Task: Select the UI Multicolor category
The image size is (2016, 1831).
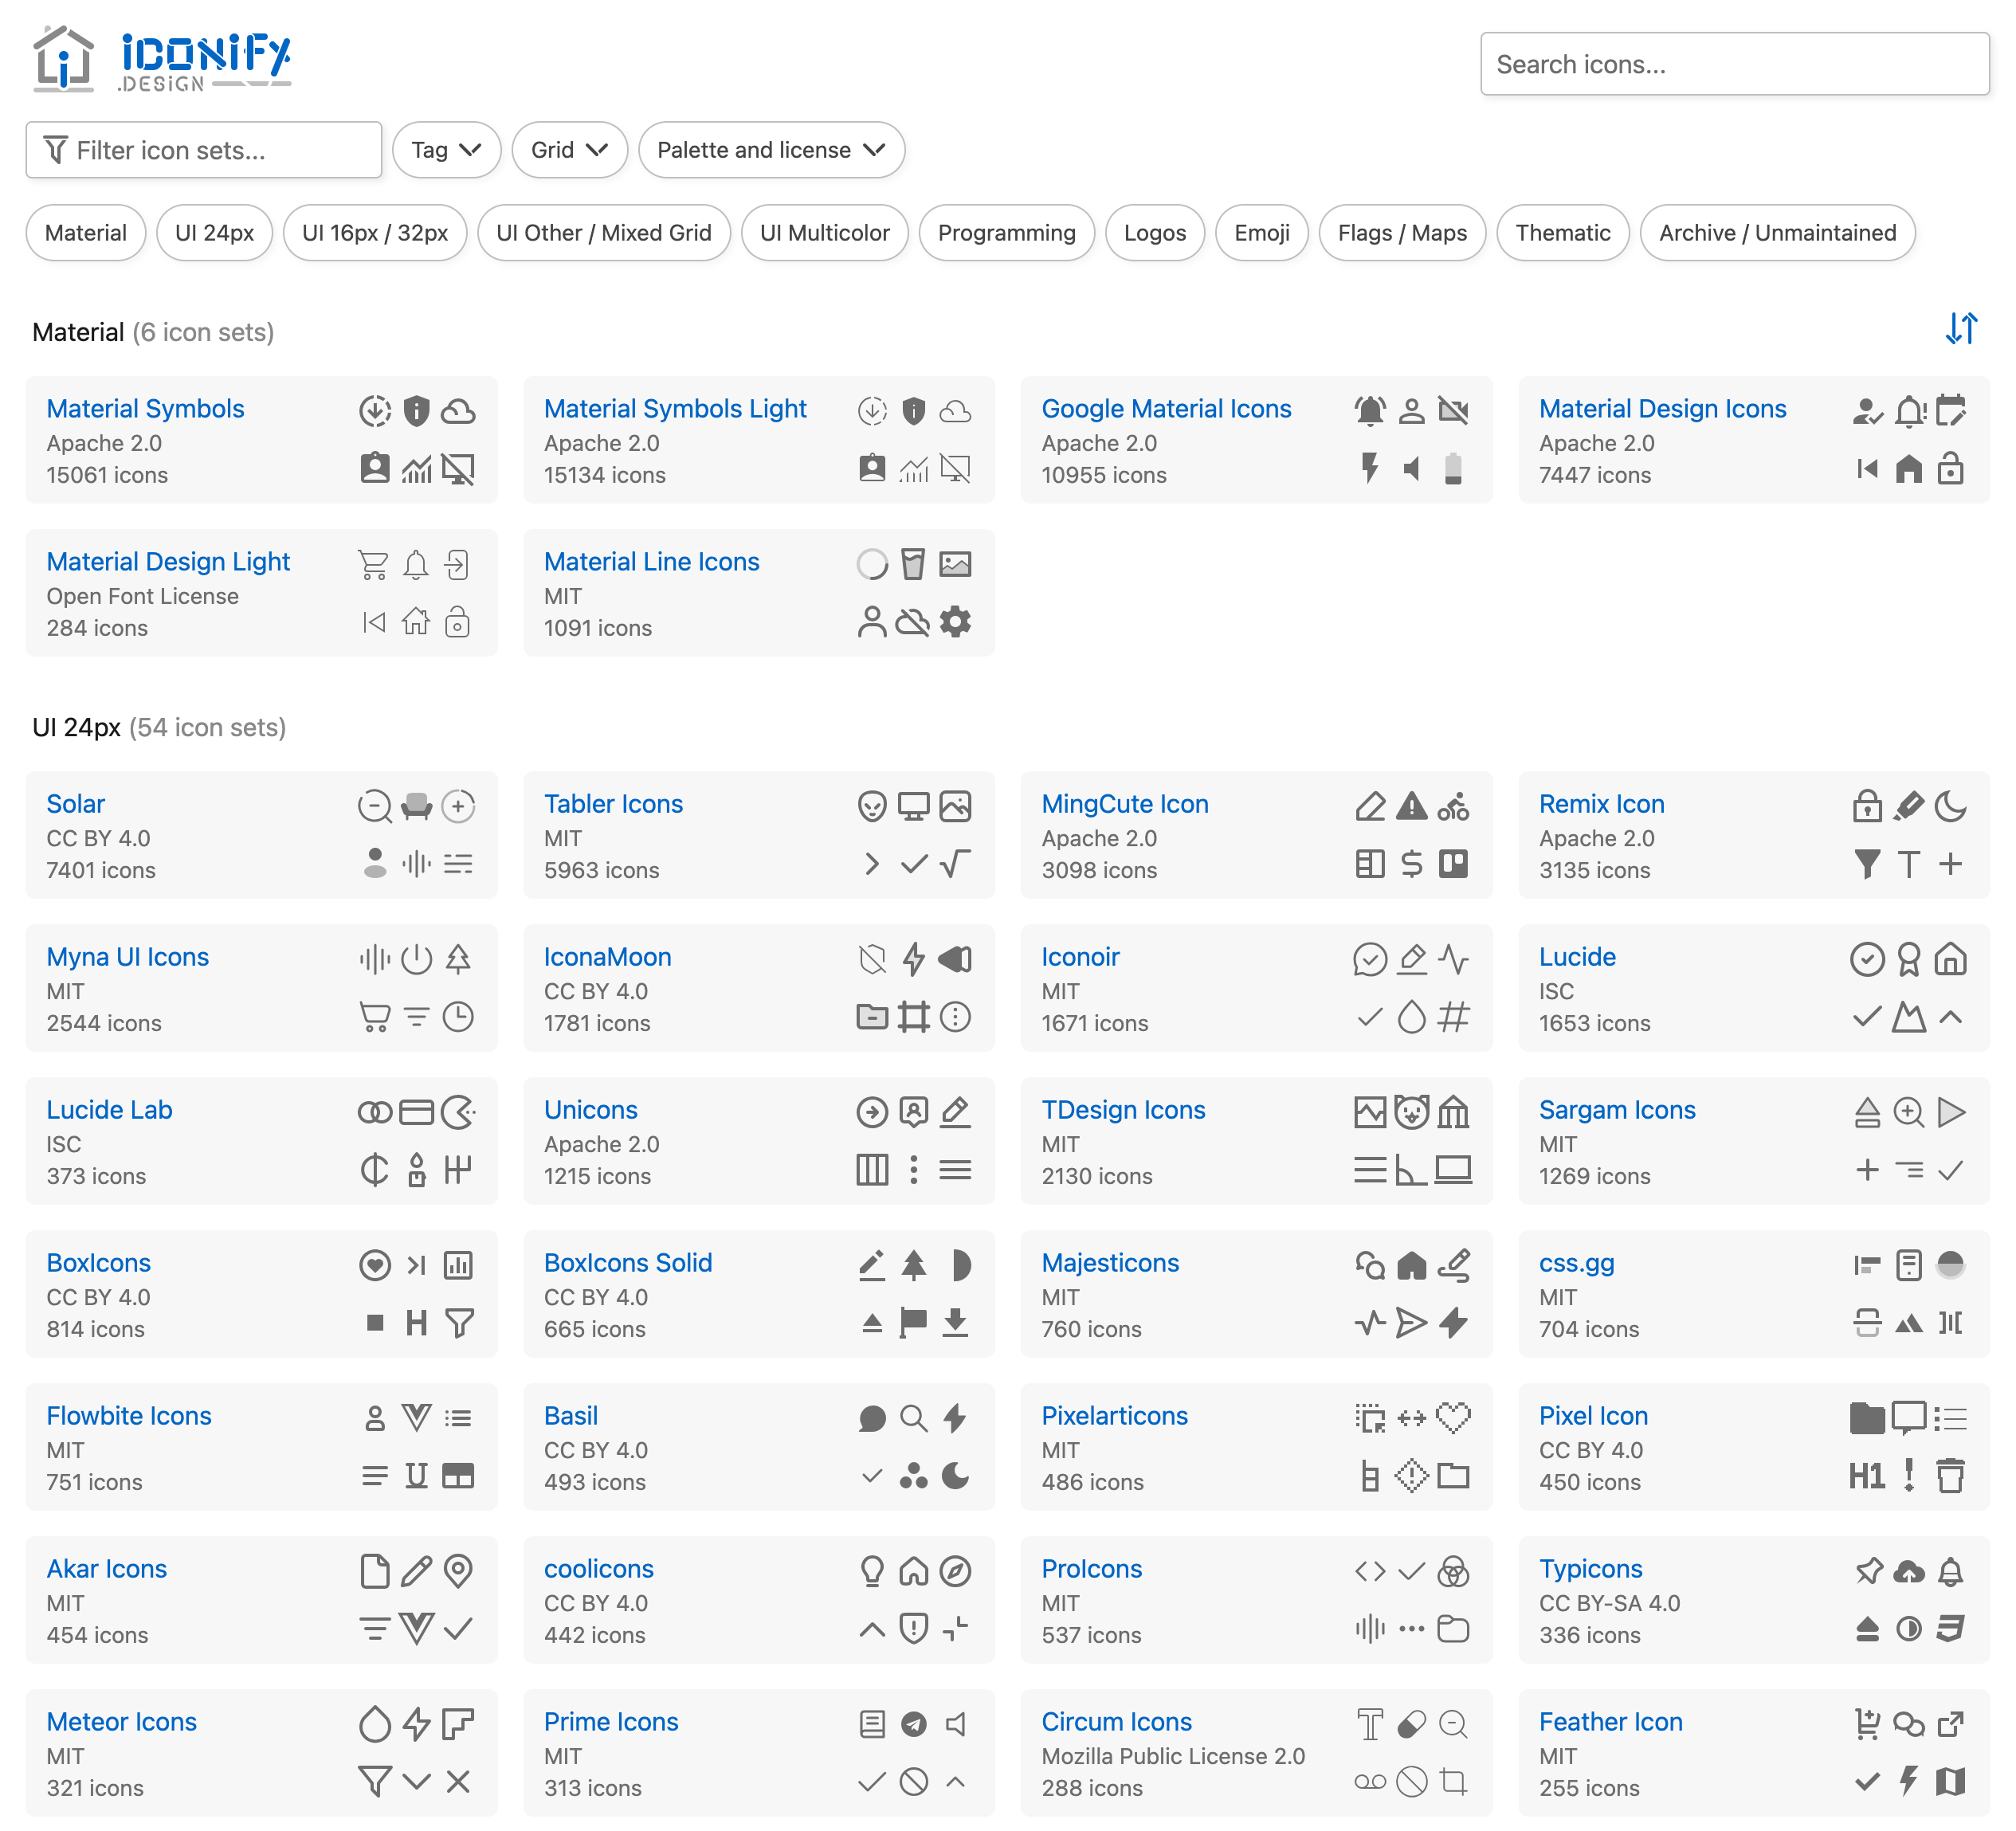Action: click(824, 232)
